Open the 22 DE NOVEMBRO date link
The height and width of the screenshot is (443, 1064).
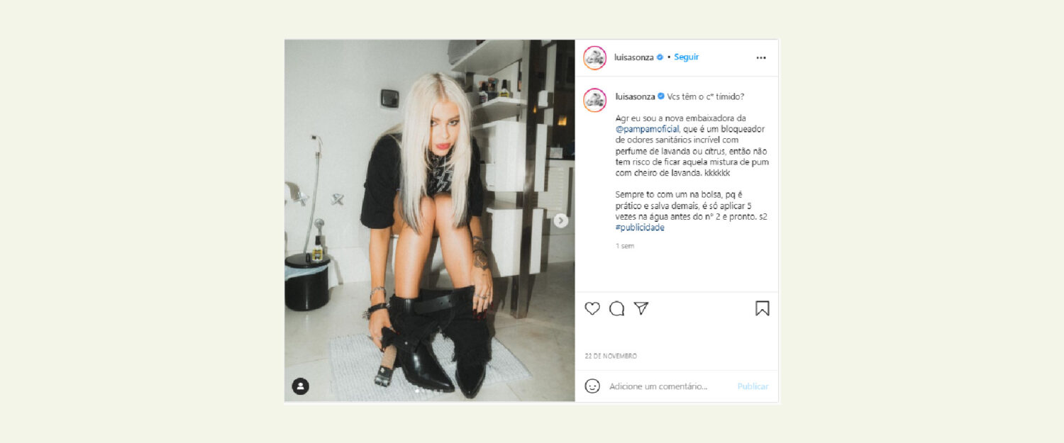(x=611, y=356)
